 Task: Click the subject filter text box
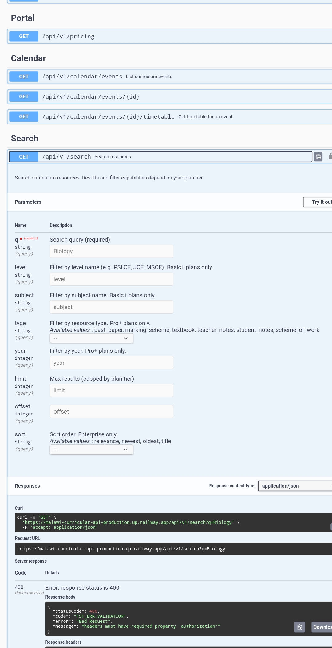point(111,307)
